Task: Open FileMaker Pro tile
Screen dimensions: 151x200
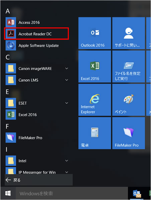Action: point(129,133)
